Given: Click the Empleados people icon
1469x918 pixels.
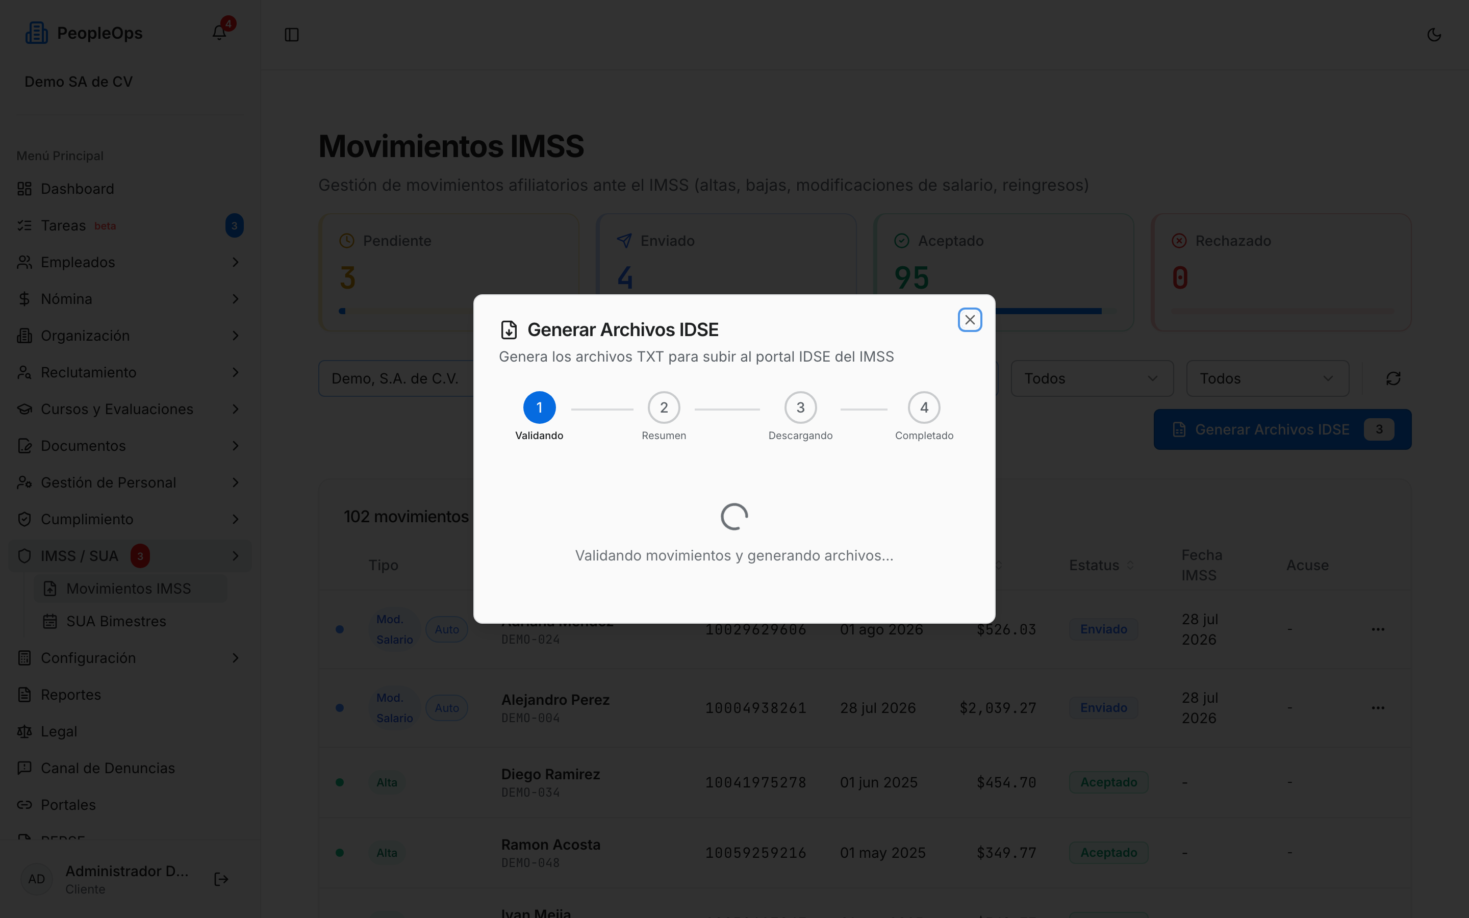Looking at the screenshot, I should 24,262.
